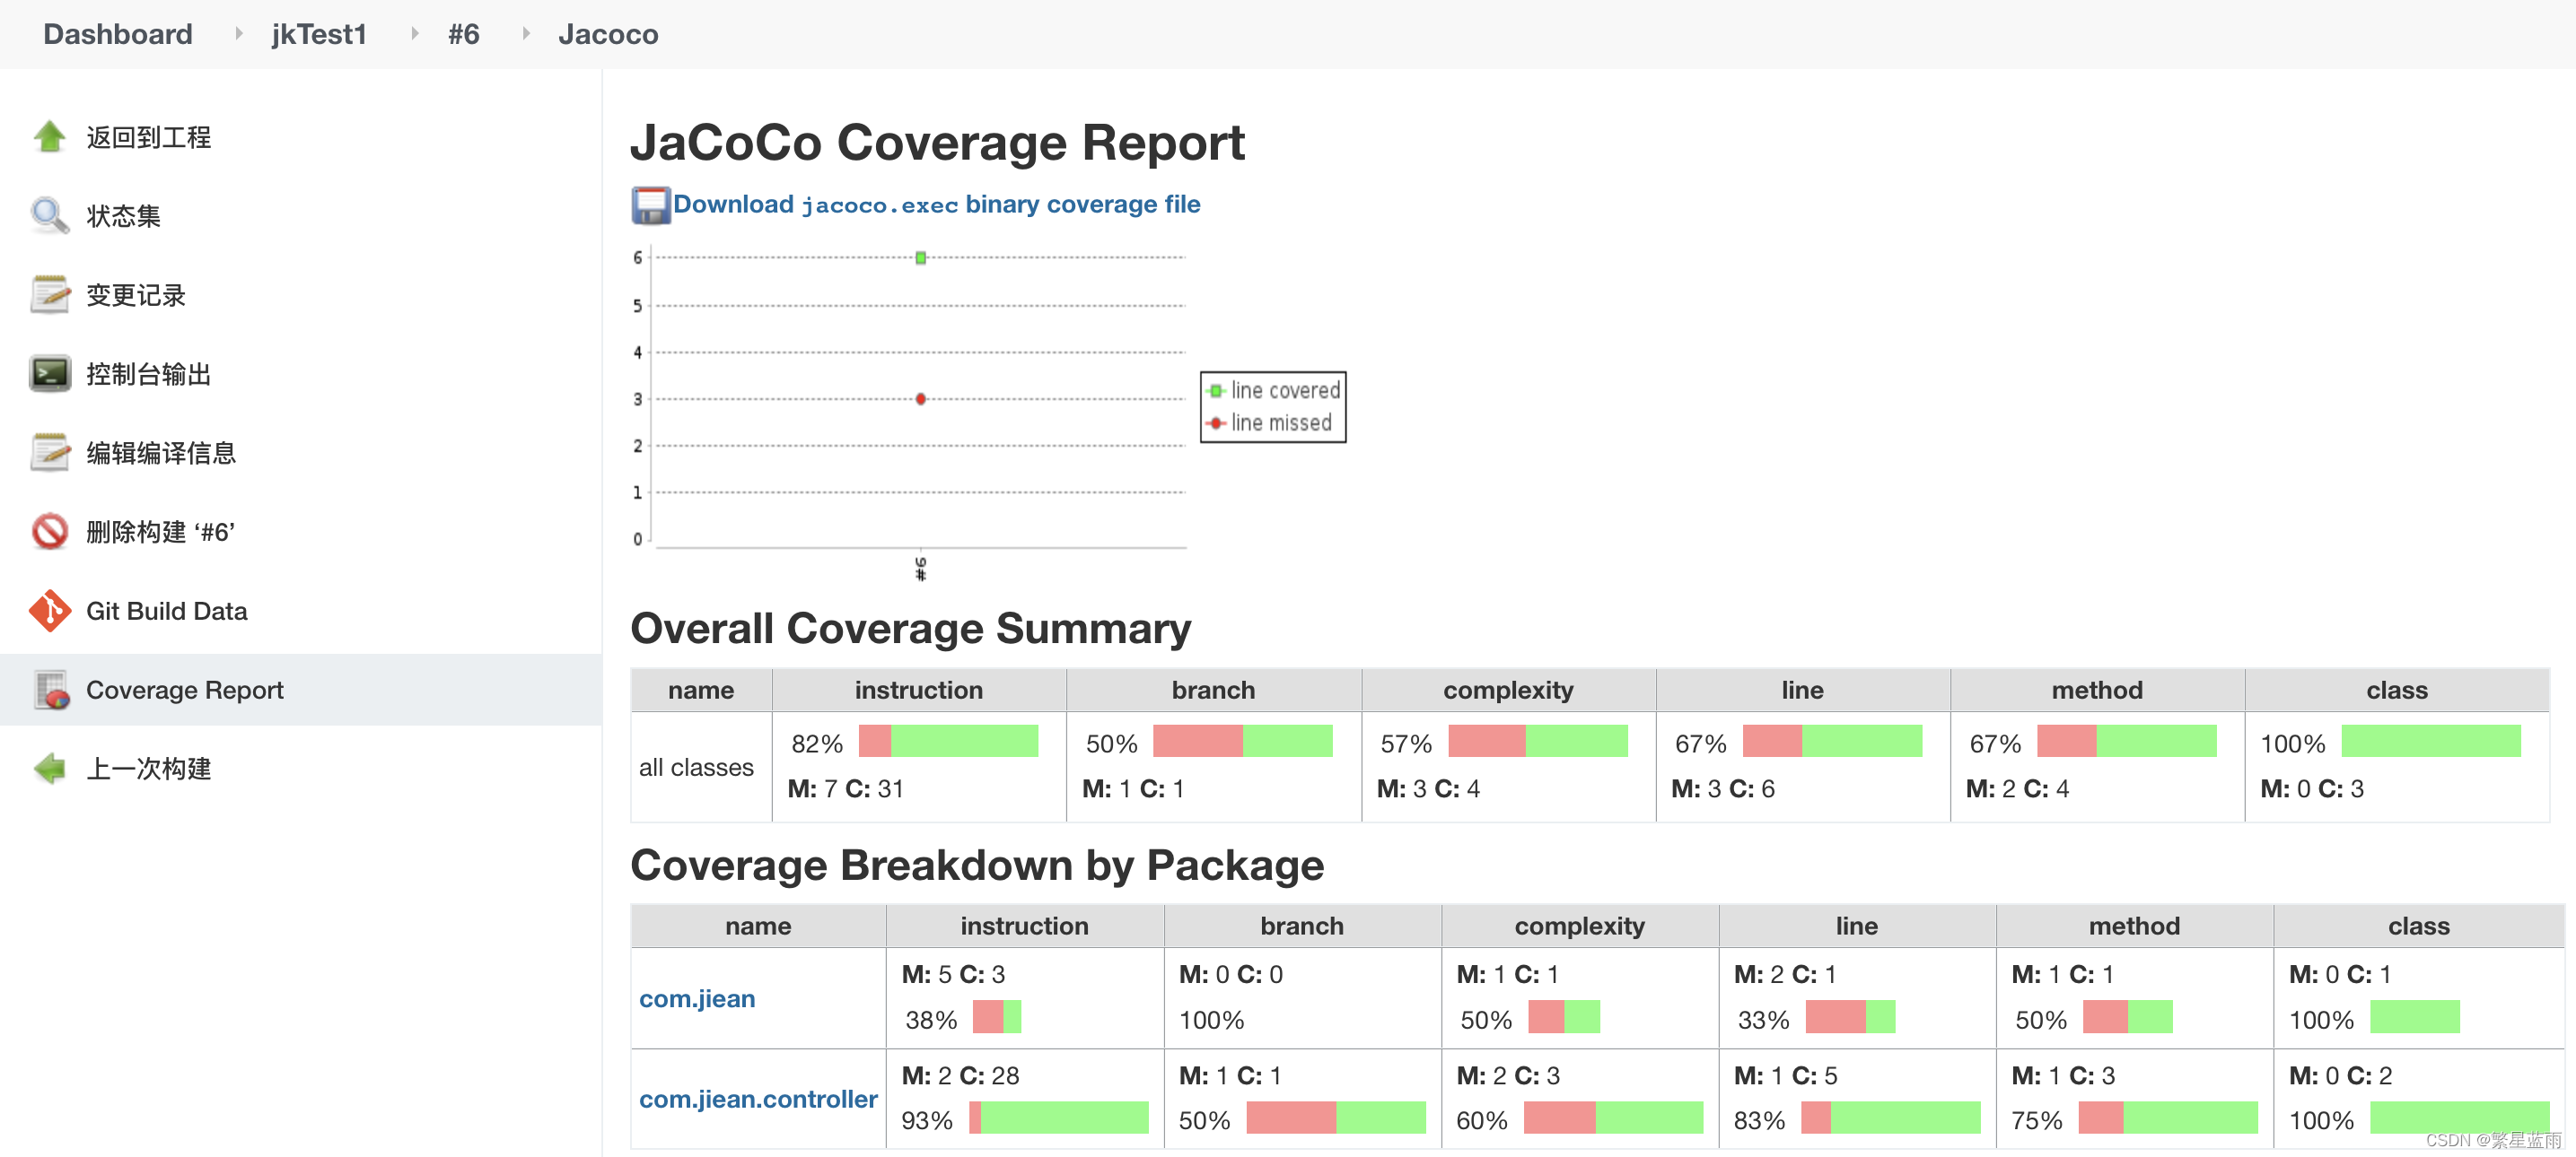The height and width of the screenshot is (1157, 2576).
Task: Open the Coverage Report menu item
Action: pos(184,690)
